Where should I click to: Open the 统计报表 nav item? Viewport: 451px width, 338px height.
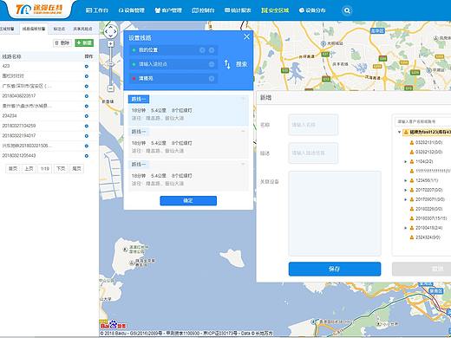coord(238,10)
